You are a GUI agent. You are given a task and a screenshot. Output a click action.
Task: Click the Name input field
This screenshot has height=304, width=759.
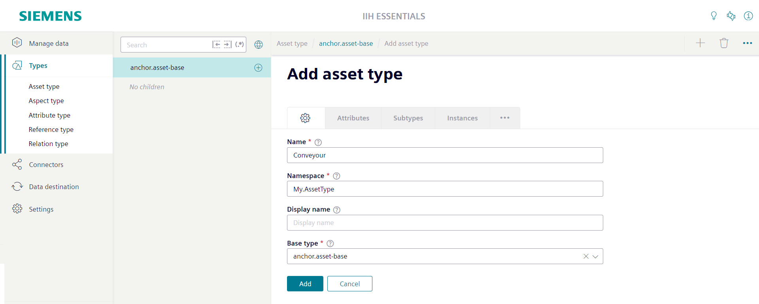(445, 155)
